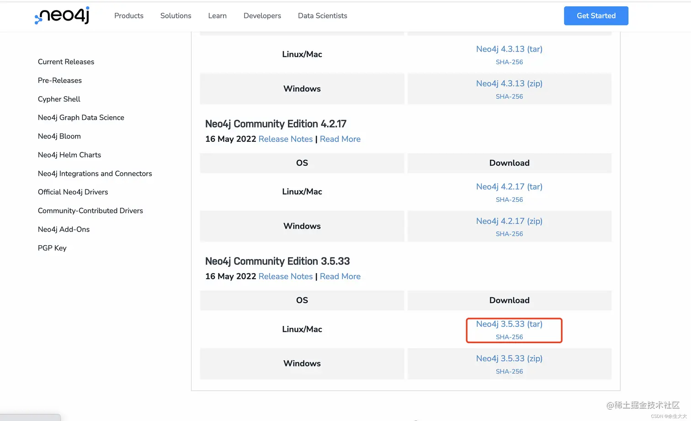Open Cypher Shell sidebar link
The width and height of the screenshot is (691, 421).
(x=59, y=99)
